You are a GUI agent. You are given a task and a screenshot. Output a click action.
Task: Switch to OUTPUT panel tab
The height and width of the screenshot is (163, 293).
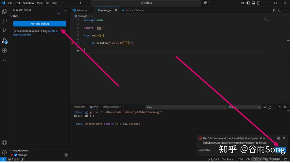coord(94,107)
